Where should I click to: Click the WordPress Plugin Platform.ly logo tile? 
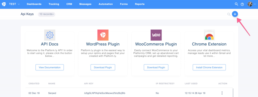103,35
